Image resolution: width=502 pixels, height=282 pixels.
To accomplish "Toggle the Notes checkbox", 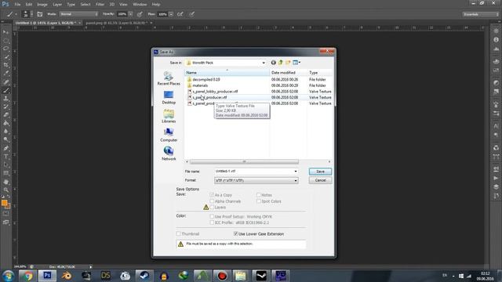I will (x=259, y=195).
